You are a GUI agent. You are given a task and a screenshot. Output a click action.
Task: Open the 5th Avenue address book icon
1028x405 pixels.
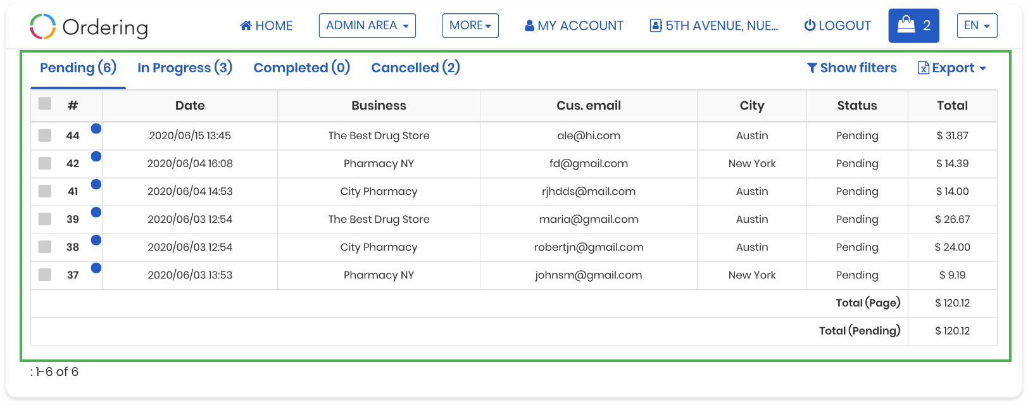tap(656, 26)
